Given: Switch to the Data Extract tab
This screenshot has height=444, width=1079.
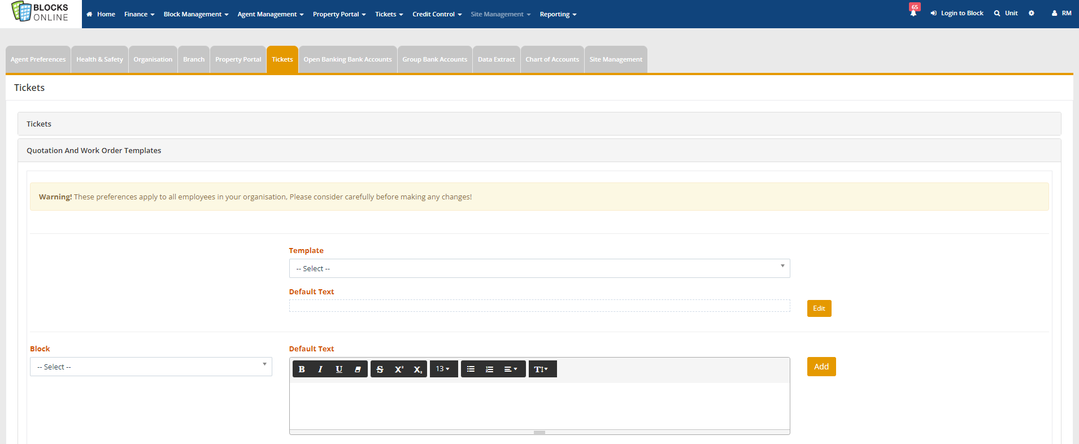Looking at the screenshot, I should pos(496,59).
